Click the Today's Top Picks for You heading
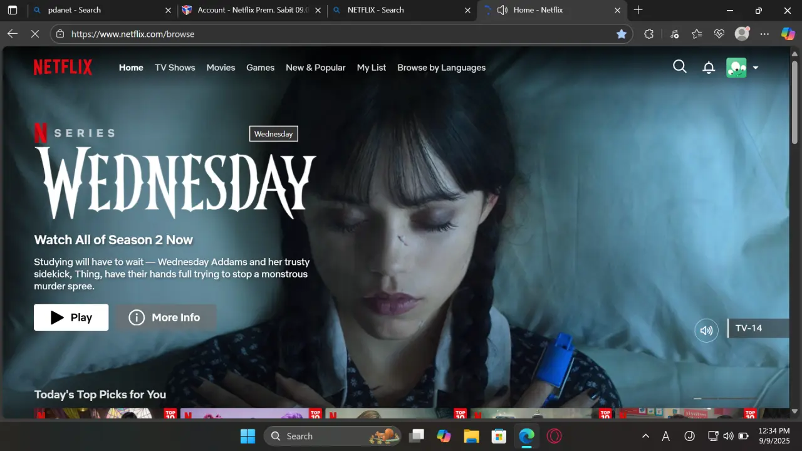Screen dimensions: 802x451 point(100,395)
